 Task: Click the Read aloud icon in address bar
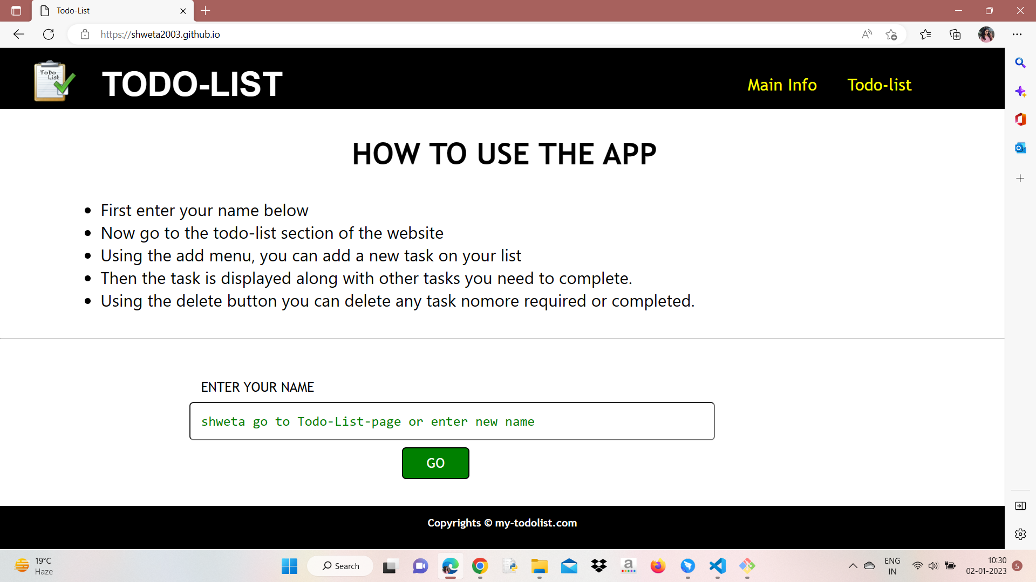tap(867, 34)
